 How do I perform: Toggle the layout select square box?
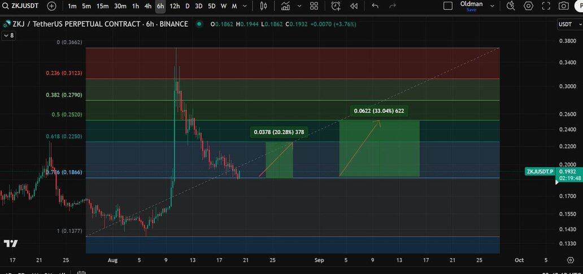coord(448,6)
